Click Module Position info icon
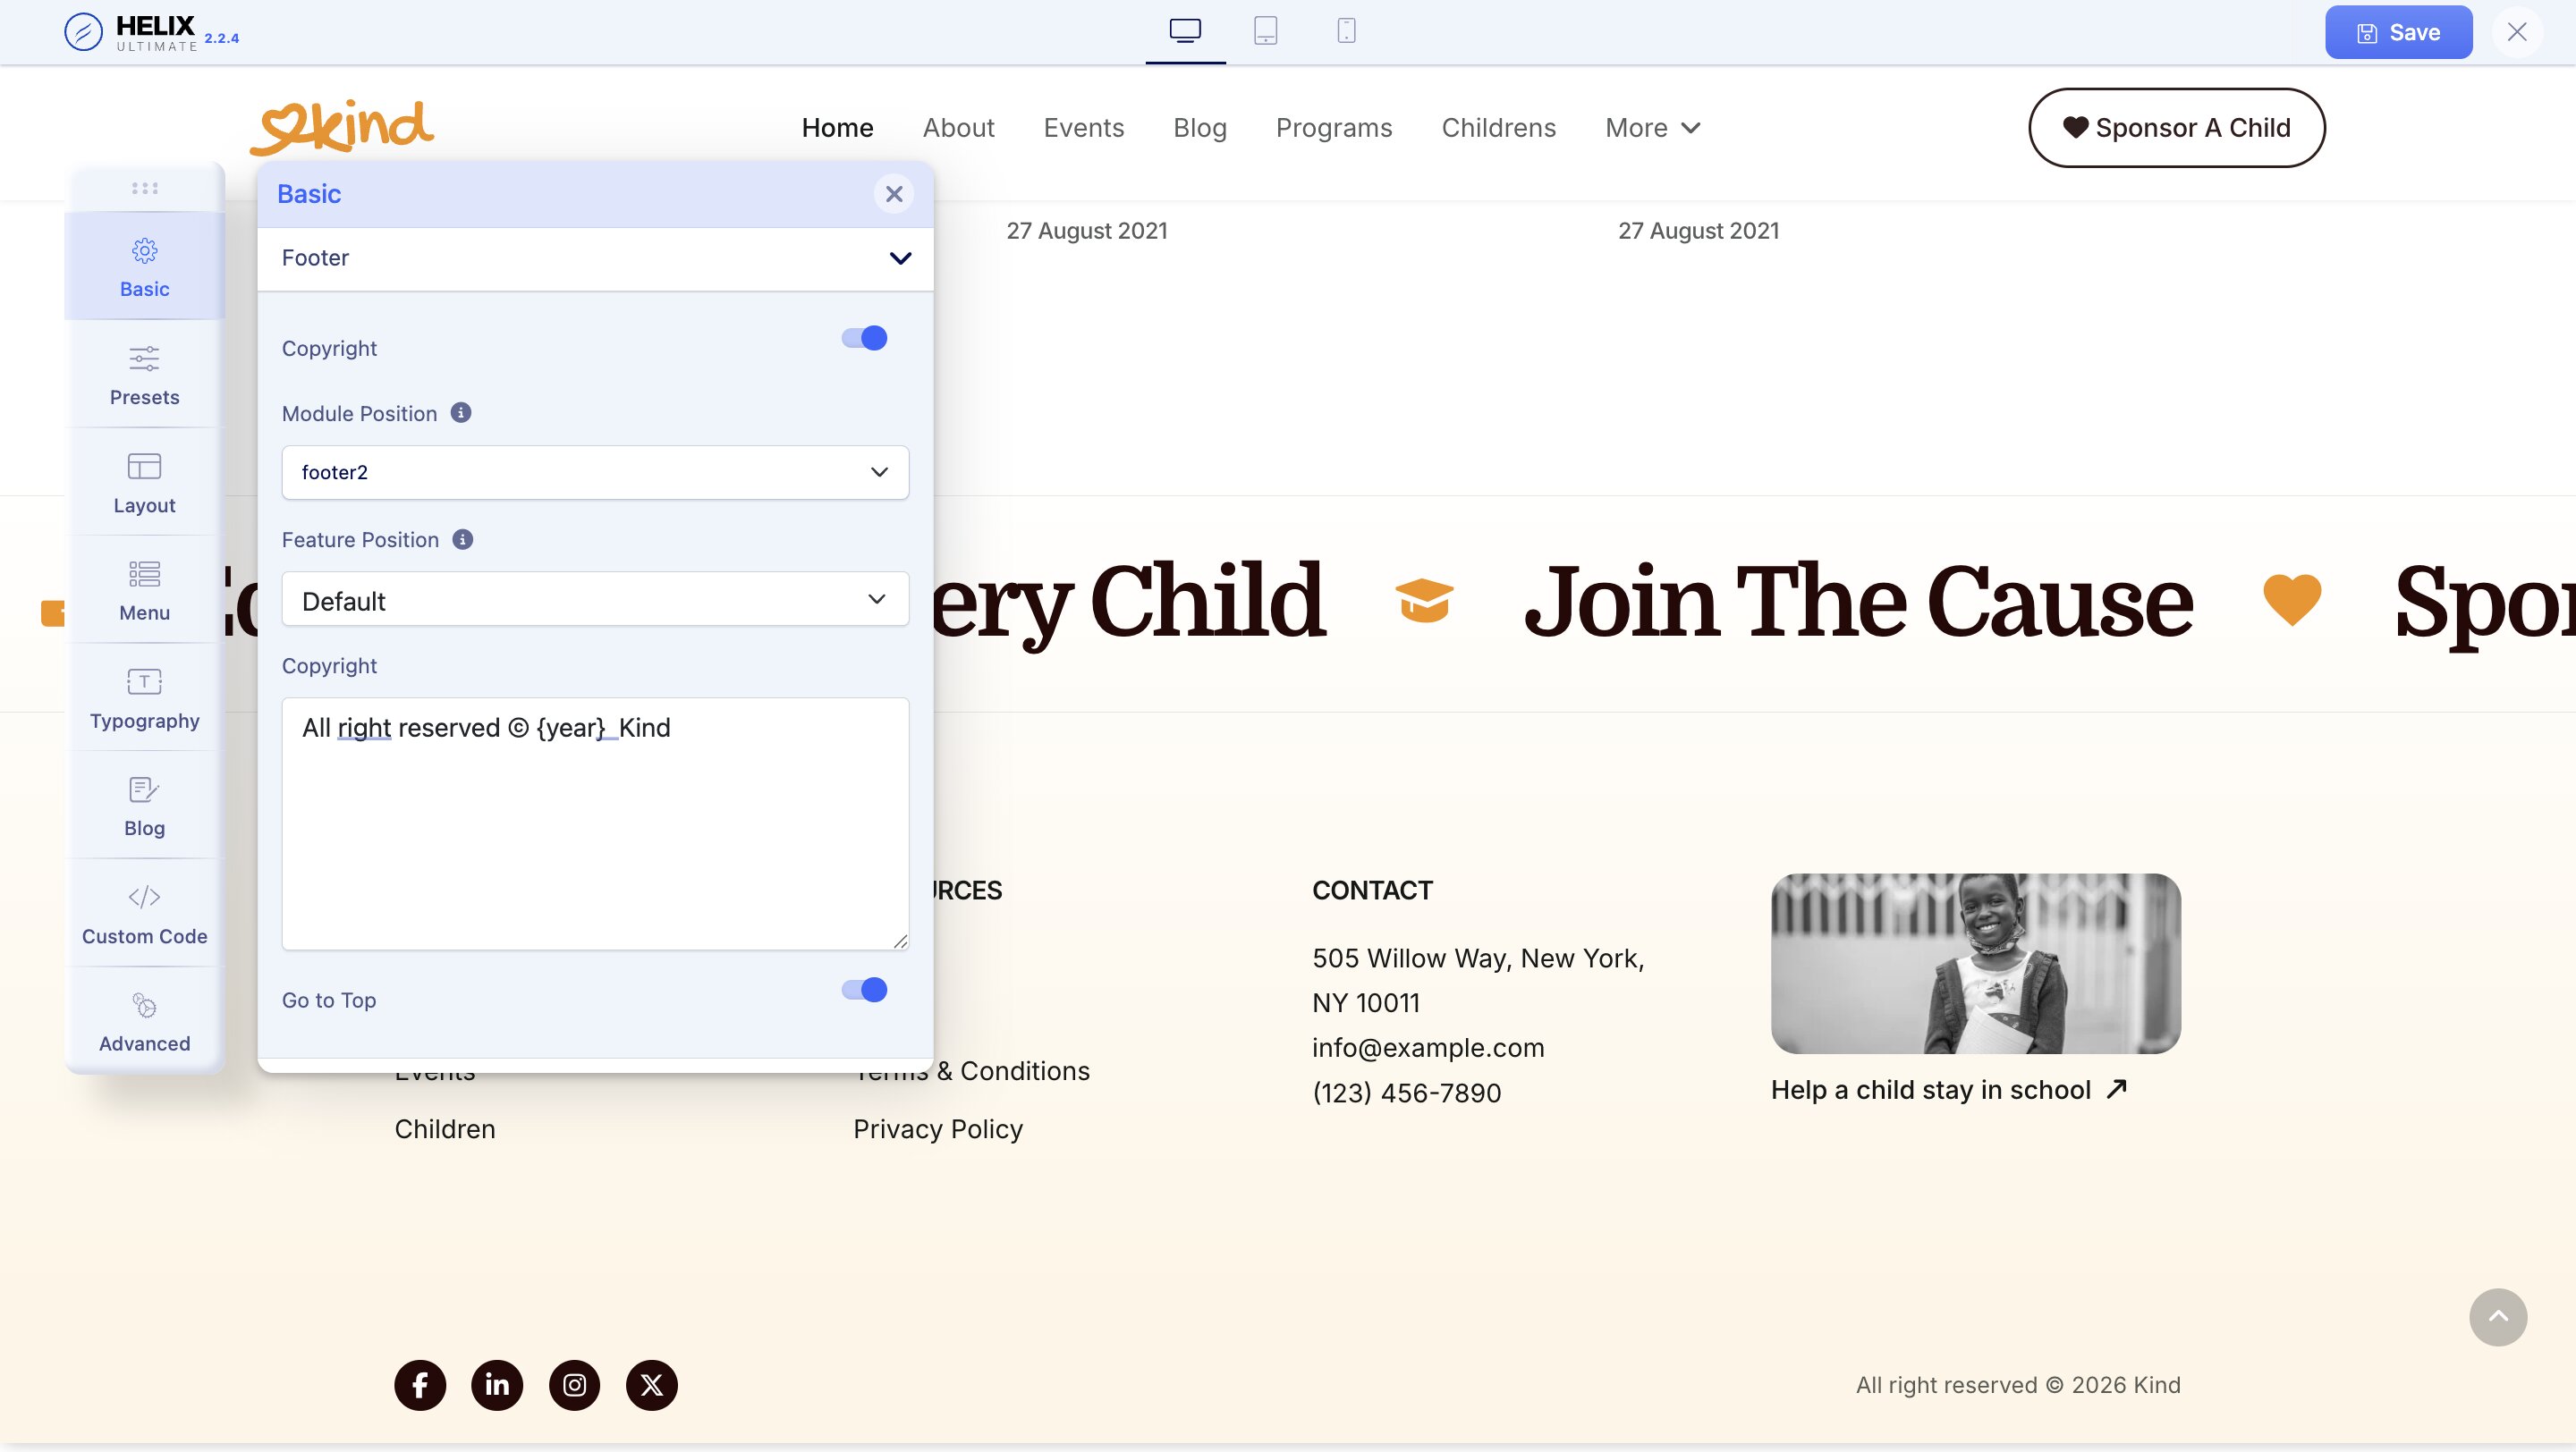The image size is (2576, 1452). coord(461,413)
